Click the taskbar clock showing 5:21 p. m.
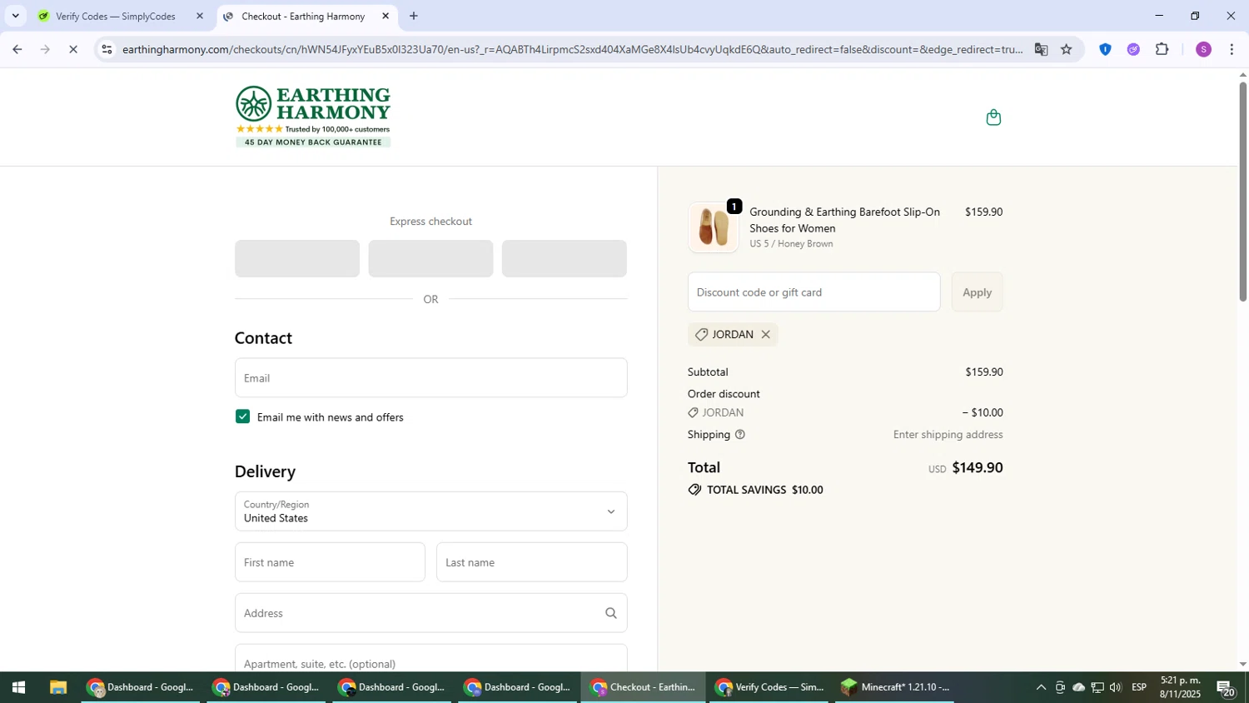1249x703 pixels. 1180,687
